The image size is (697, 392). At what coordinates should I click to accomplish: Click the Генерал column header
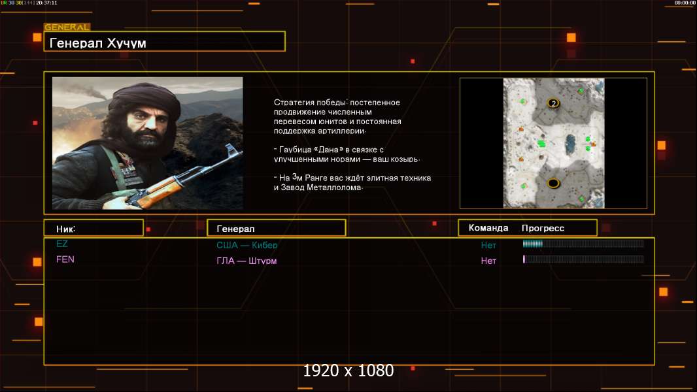(x=276, y=228)
